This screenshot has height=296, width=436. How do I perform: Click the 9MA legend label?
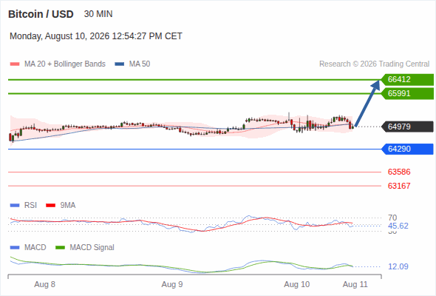68,206
